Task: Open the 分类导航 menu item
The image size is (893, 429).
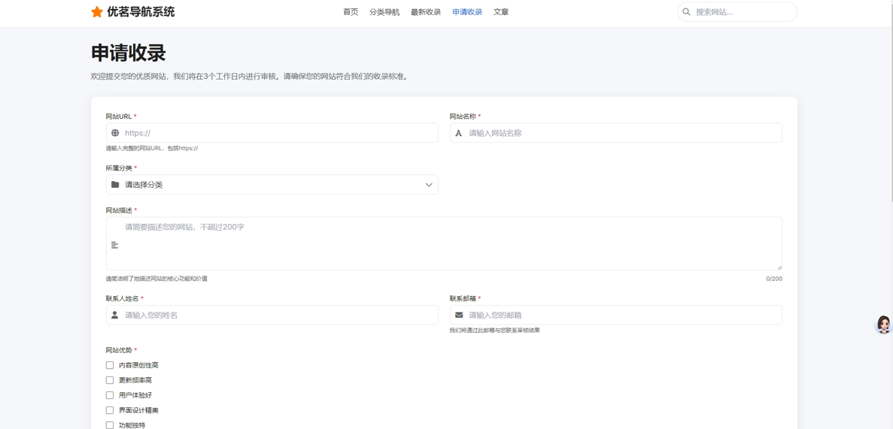Action: click(x=384, y=12)
